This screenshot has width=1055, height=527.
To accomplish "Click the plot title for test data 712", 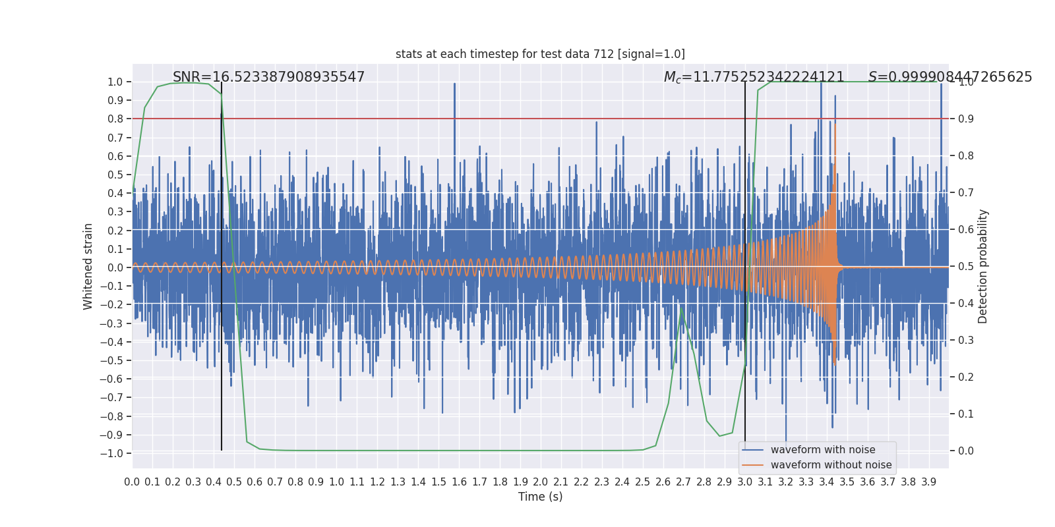I will point(540,54).
